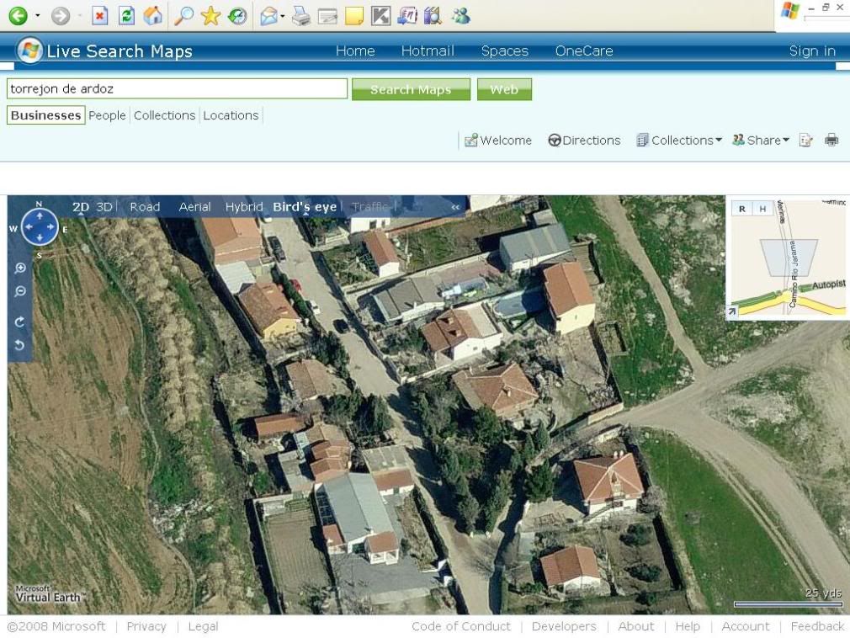Expand the Share dropdown

click(x=761, y=141)
